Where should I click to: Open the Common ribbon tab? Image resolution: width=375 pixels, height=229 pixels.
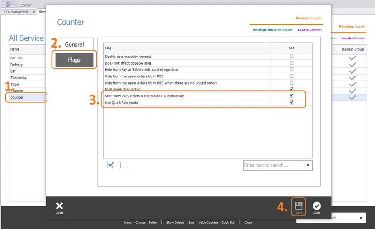26,5
